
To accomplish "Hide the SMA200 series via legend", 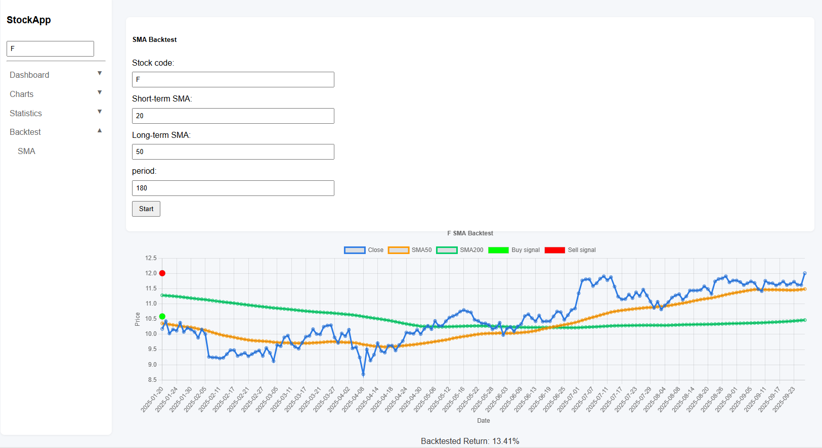I will pos(459,250).
